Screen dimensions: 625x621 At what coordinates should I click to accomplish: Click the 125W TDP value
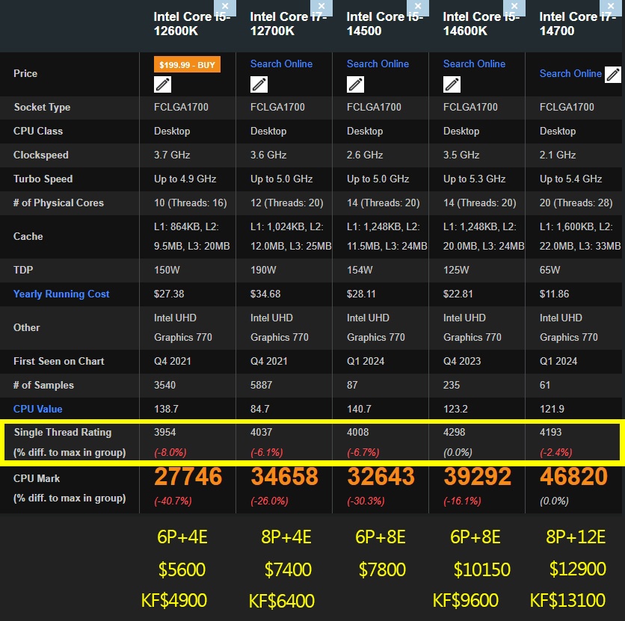coord(456,270)
